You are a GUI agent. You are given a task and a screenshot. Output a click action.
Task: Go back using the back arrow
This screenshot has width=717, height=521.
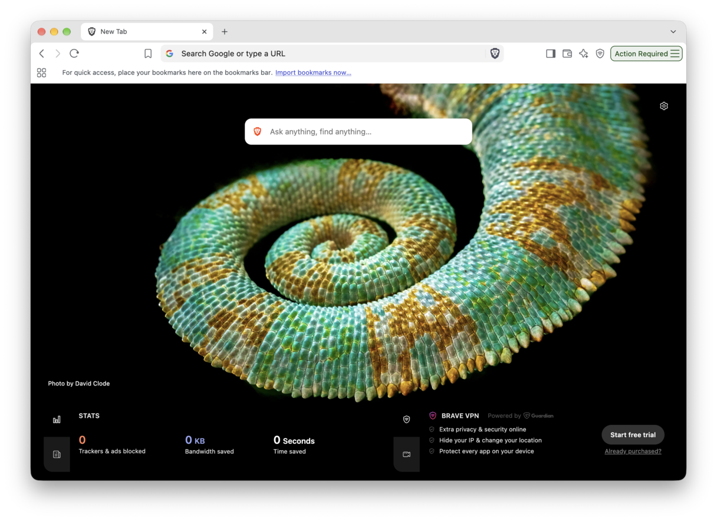42,54
